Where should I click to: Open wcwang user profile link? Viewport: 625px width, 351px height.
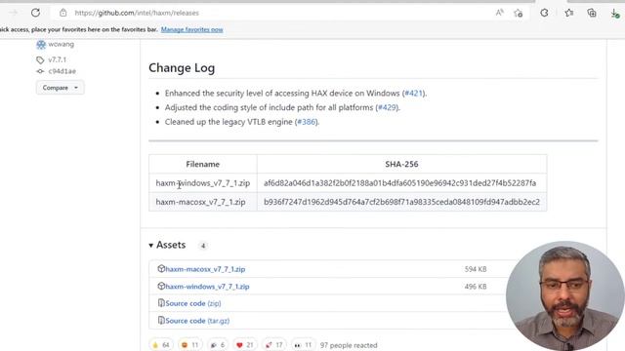pyautogui.click(x=61, y=44)
